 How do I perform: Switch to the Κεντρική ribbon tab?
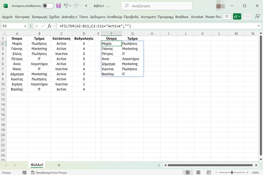pyautogui.click(x=22, y=17)
